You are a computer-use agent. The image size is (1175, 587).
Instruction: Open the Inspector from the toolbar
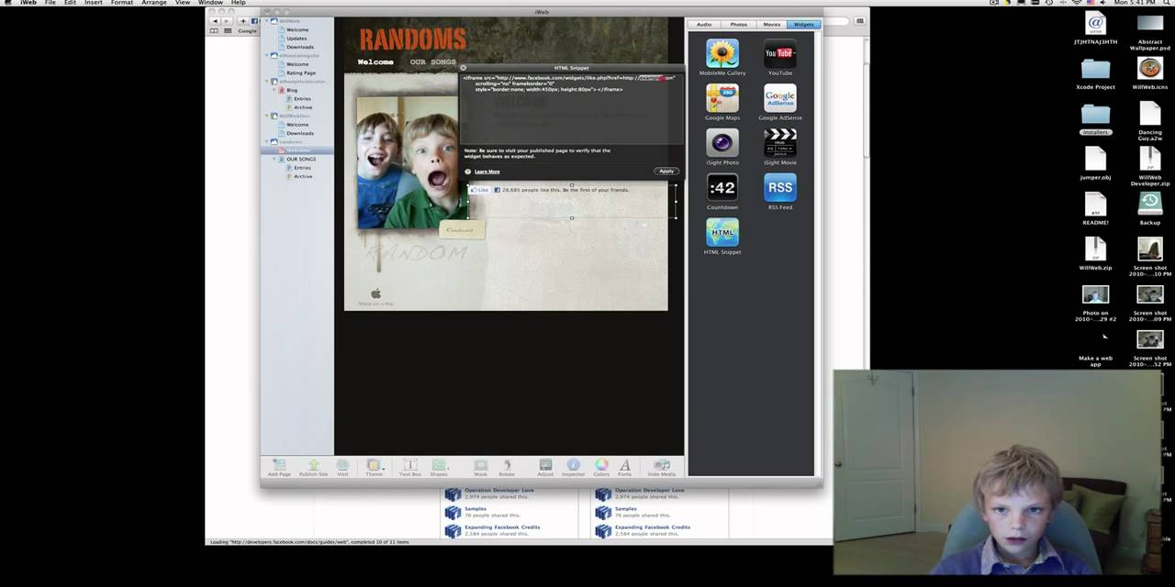(573, 467)
